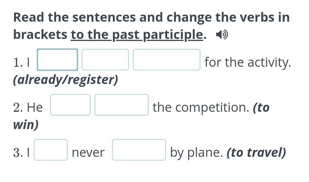The width and height of the screenshot is (309, 182).
Task: Click the '2. He' sentence label
Action: [x=28, y=108]
